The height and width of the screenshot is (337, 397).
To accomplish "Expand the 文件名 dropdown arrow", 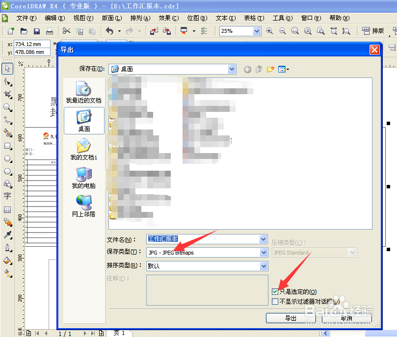I will [264, 239].
